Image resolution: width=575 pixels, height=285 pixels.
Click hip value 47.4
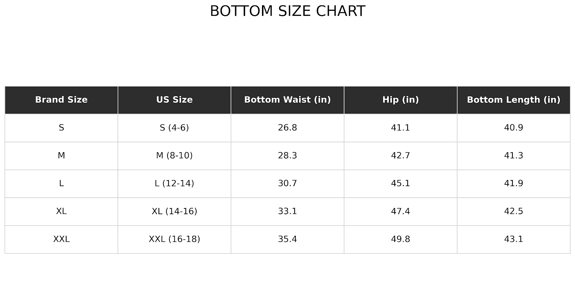coord(400,211)
